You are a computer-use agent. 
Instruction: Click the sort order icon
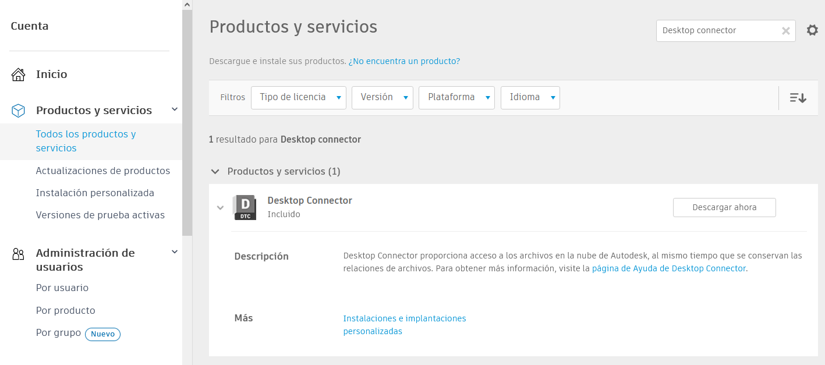(x=798, y=98)
